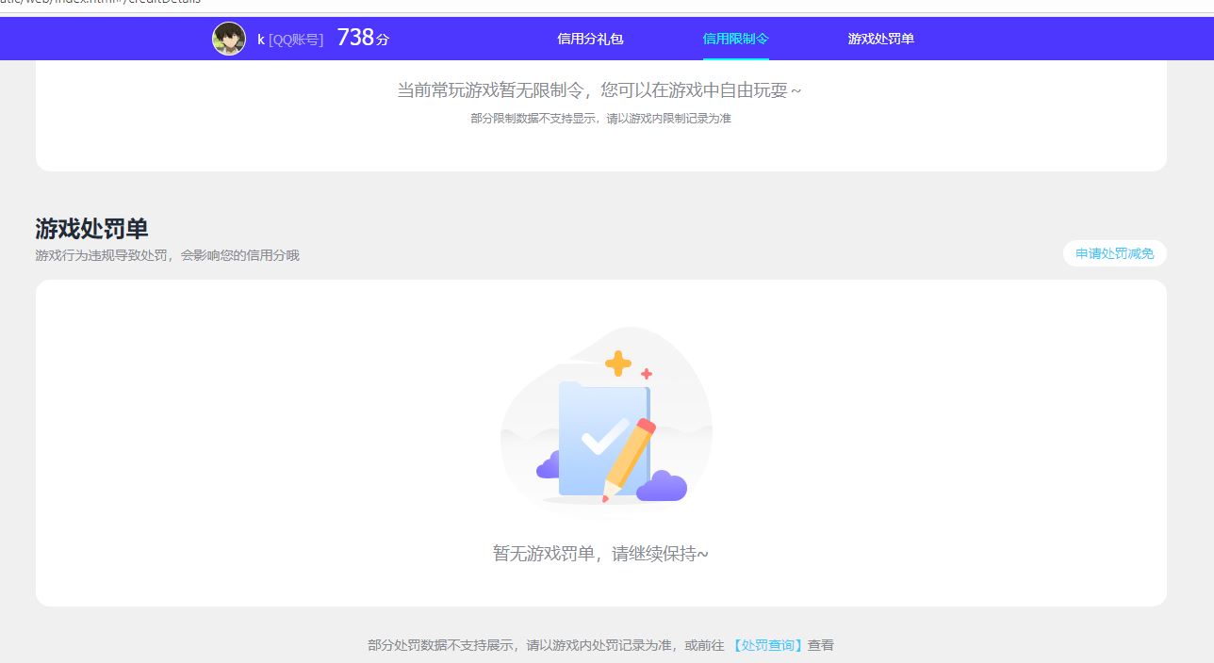Click the white checkmark on the folder illustration
The image size is (1214, 663).
[x=603, y=437]
